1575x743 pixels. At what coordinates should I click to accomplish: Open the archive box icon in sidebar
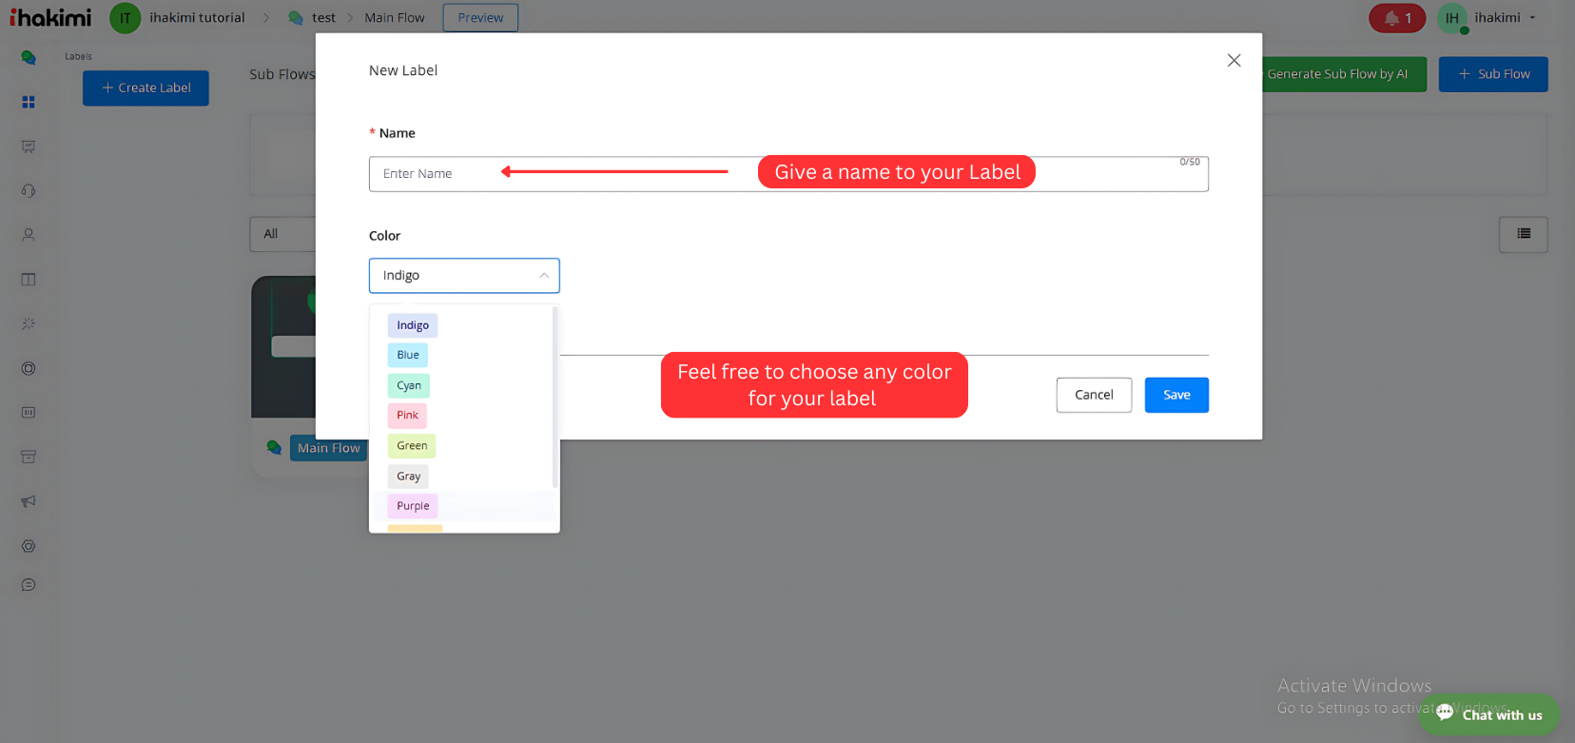point(29,458)
